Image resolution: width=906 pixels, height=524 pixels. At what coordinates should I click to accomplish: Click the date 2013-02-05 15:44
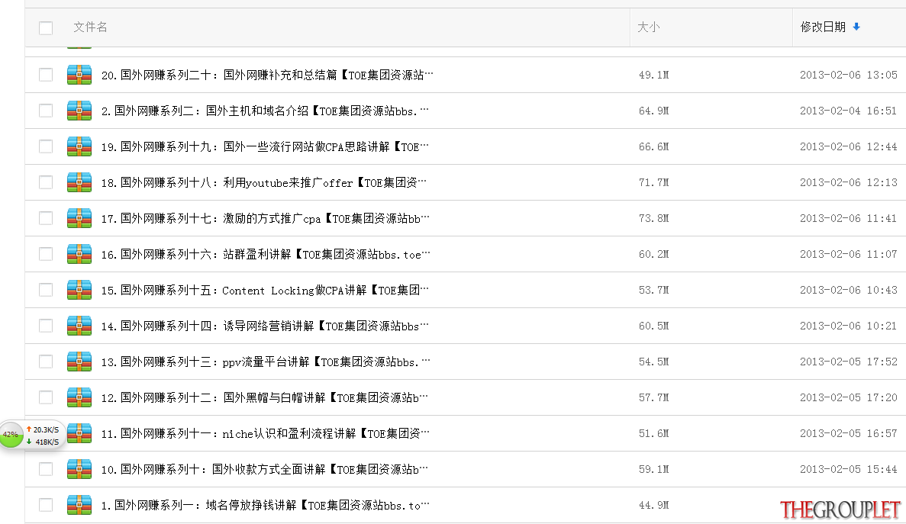pyautogui.click(x=848, y=469)
